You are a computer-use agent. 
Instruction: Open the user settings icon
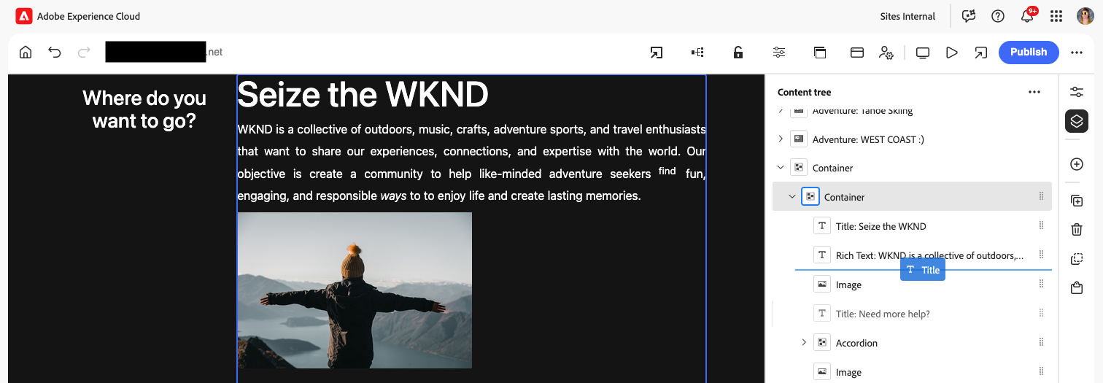click(x=886, y=53)
